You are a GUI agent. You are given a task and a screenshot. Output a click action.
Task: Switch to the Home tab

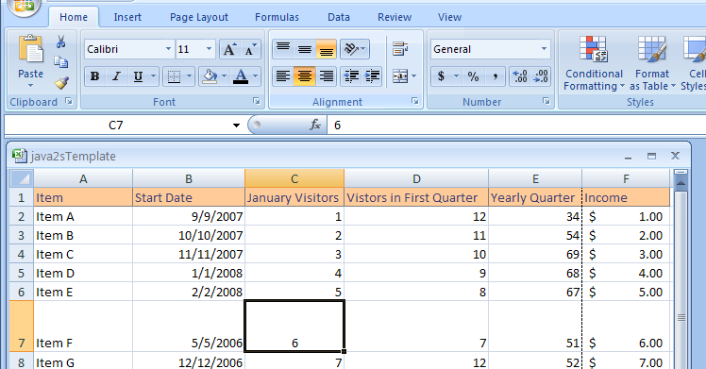coord(74,17)
